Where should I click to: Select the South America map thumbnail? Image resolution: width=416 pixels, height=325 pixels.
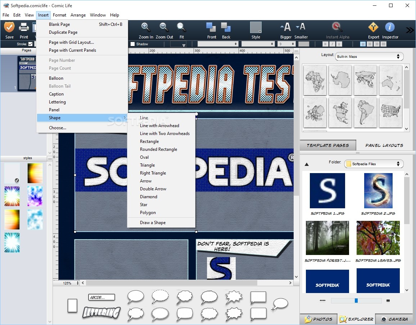(x=365, y=112)
